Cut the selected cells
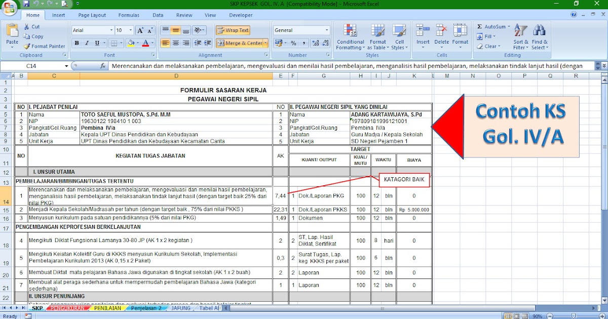 pos(31,27)
